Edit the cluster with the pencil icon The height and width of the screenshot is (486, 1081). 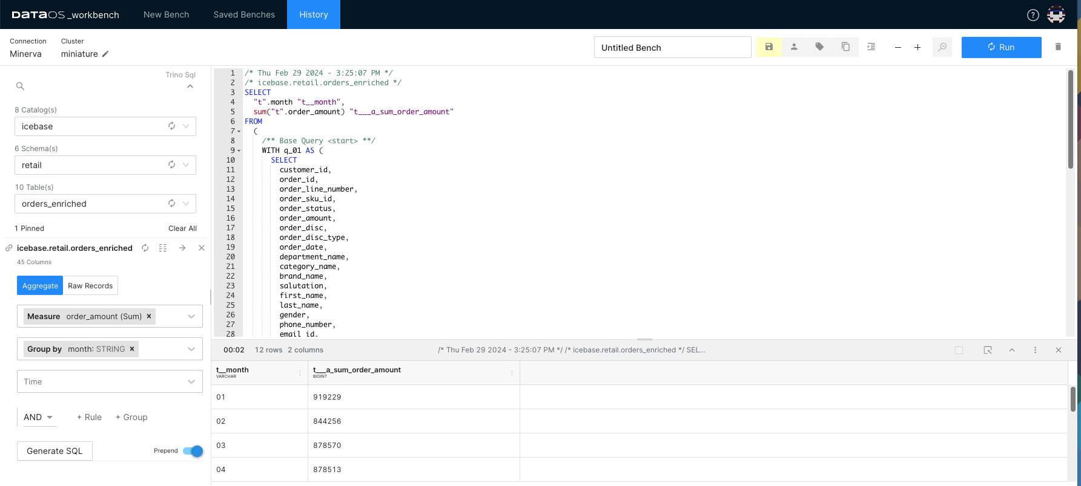click(x=105, y=54)
